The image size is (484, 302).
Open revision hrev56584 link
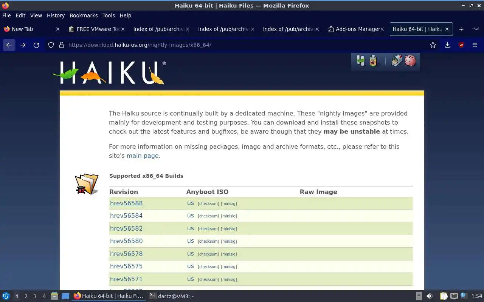tap(126, 216)
